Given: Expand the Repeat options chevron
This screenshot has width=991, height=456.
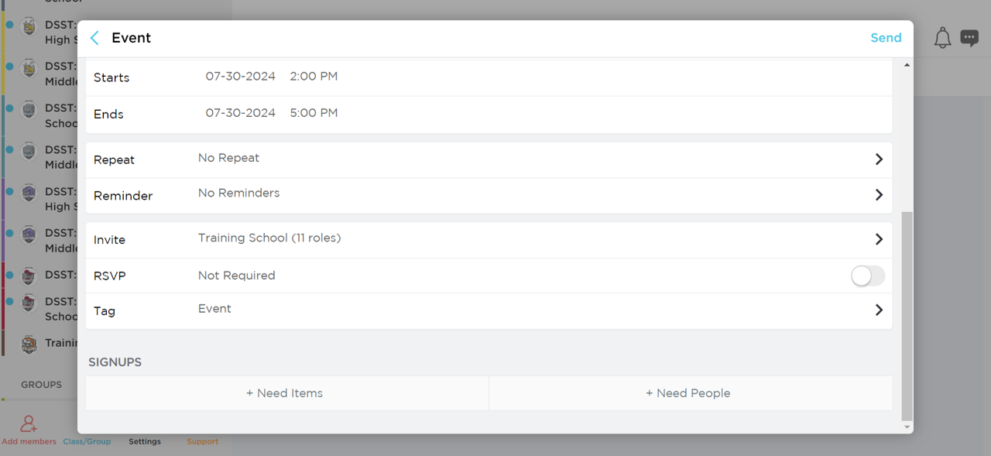Looking at the screenshot, I should (x=879, y=159).
